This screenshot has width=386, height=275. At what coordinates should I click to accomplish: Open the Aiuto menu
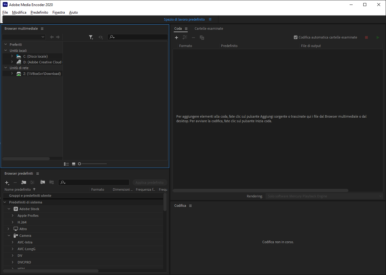click(x=73, y=12)
